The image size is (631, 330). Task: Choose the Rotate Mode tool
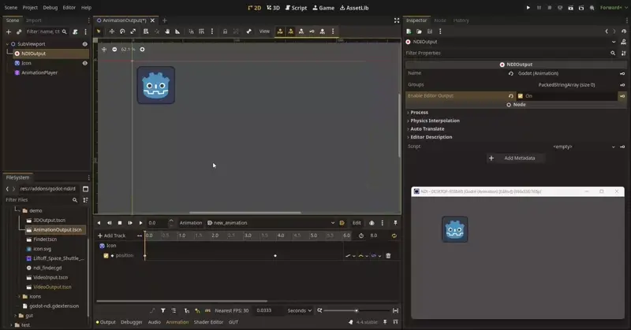[x=122, y=32]
